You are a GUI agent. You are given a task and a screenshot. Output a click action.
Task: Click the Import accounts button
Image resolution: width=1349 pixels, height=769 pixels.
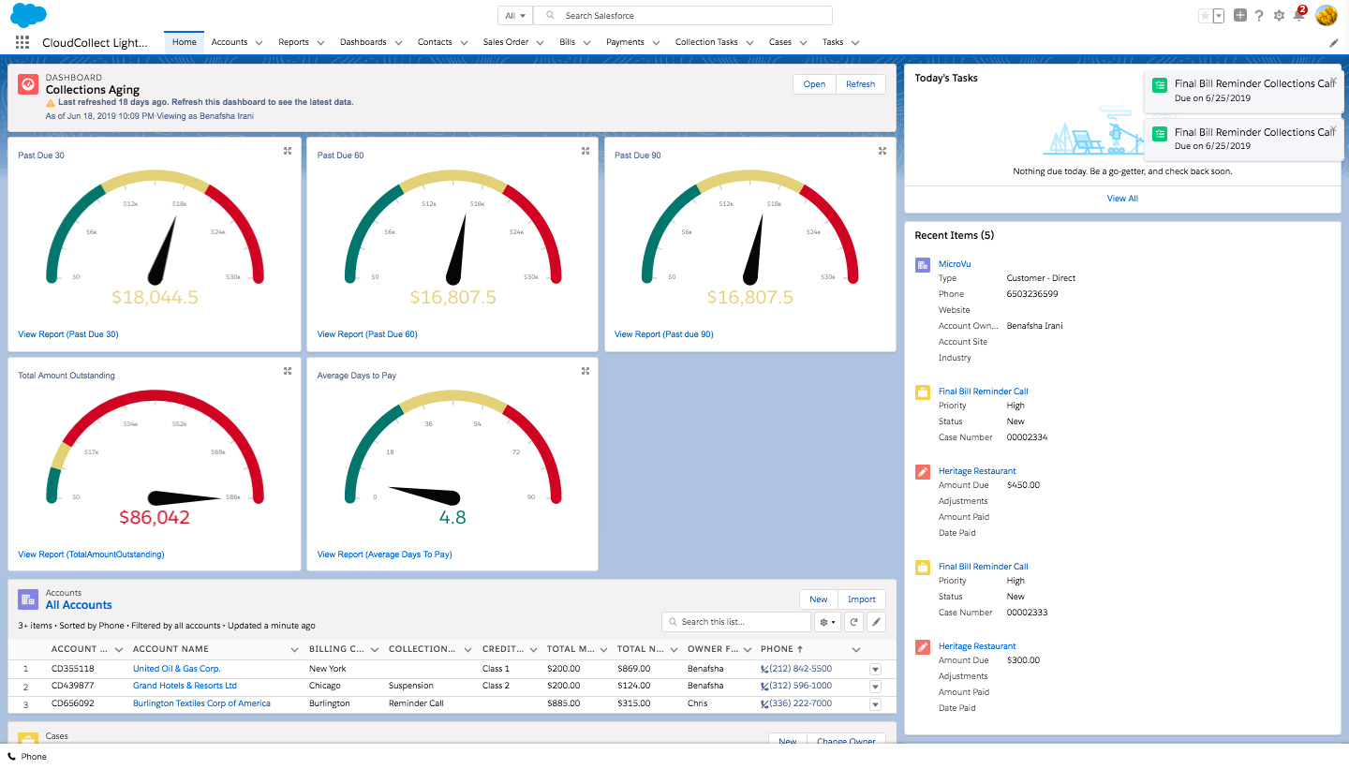(862, 599)
